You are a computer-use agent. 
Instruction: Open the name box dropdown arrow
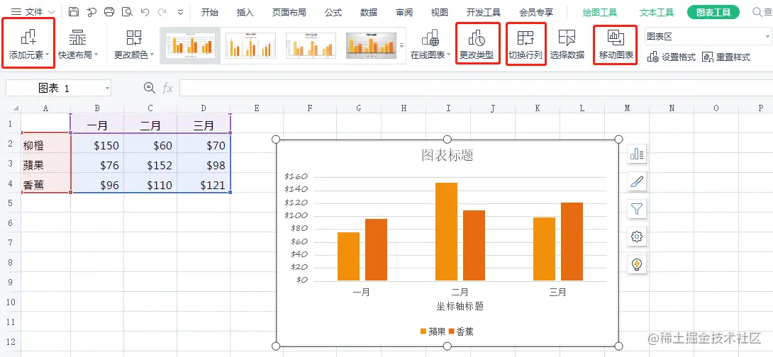pos(107,89)
